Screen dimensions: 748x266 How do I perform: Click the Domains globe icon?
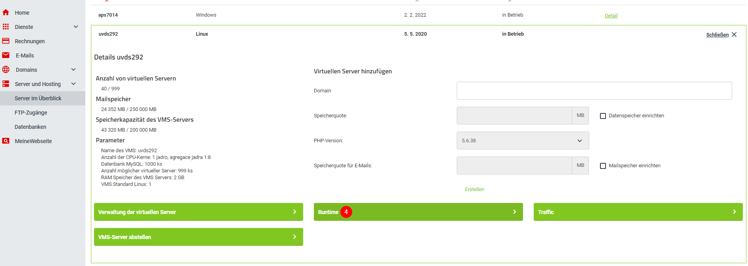pos(6,70)
